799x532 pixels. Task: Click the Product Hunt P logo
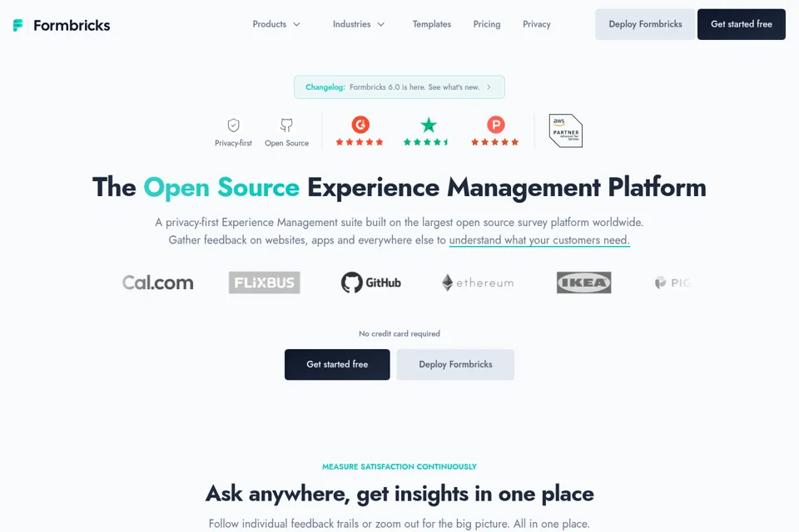click(x=496, y=124)
